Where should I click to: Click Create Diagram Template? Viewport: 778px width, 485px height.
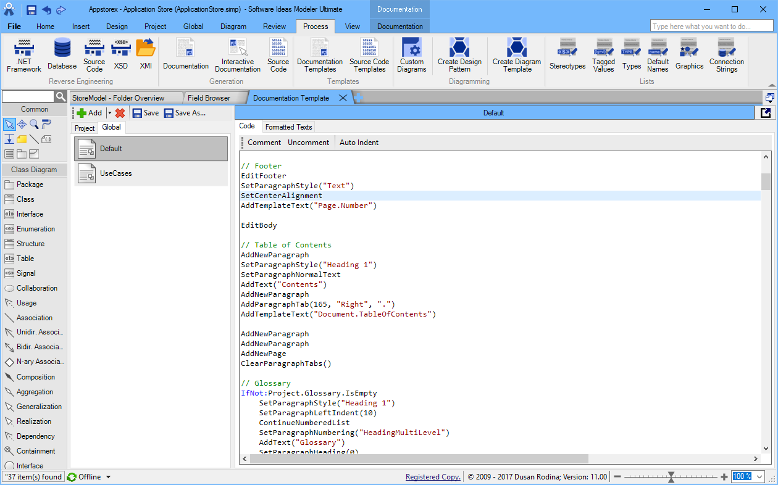517,55
